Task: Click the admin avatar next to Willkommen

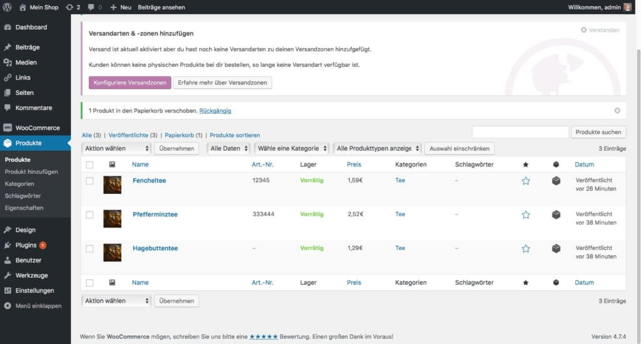Action: (627, 7)
